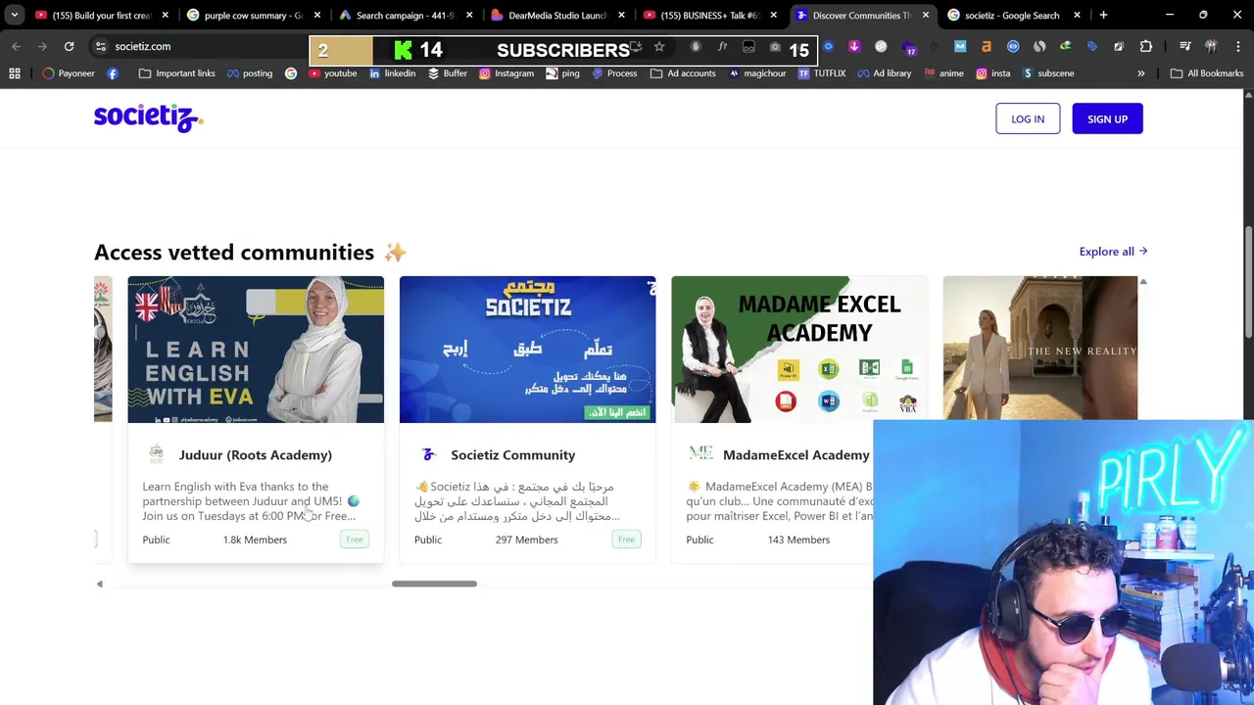
Task: Click the blue tag extension icon
Action: 1092,46
